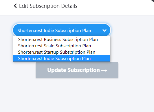The image size is (154, 112).
Task: Go back using the left chevron icon
Action: [x=15, y=6]
